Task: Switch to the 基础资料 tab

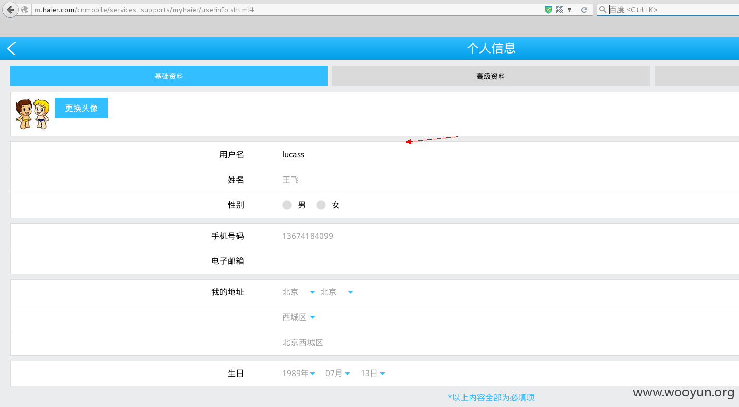Action: [x=169, y=76]
